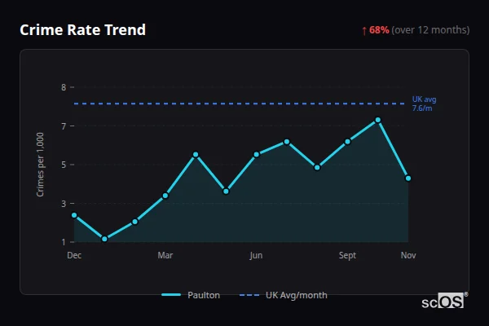The width and height of the screenshot is (489, 326).
Task: Click the Mar data point on the line
Action: pos(165,196)
